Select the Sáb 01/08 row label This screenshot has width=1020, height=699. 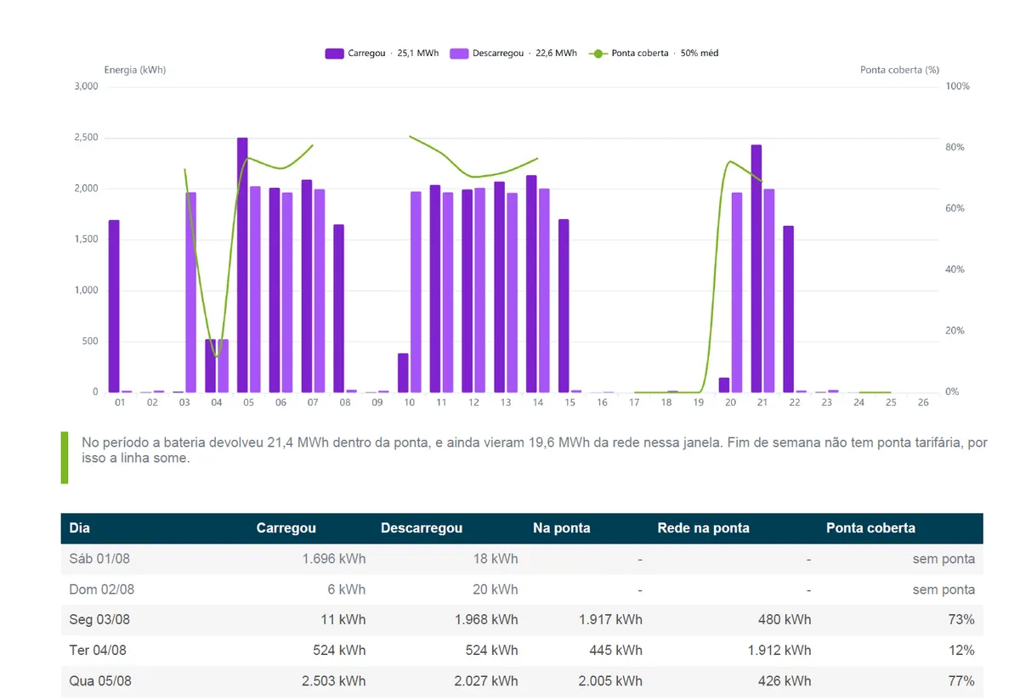tap(99, 559)
